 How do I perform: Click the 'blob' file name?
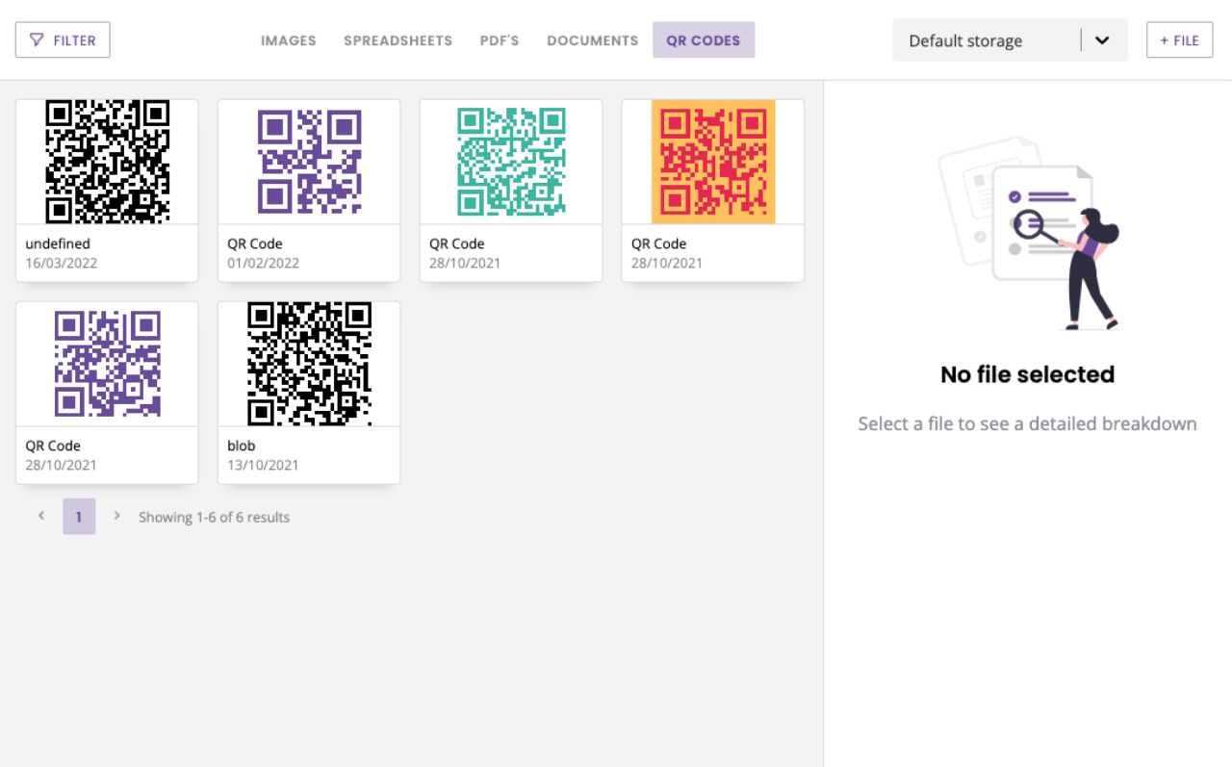(242, 446)
